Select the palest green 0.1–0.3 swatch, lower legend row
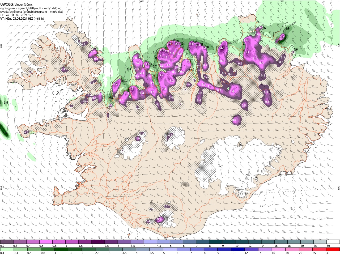340x255 pixels. point(7,249)
